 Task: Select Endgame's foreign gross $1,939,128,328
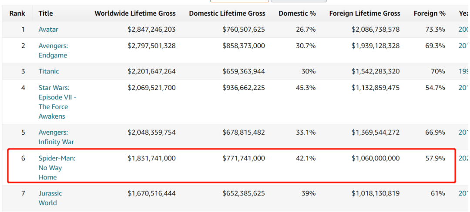point(376,46)
